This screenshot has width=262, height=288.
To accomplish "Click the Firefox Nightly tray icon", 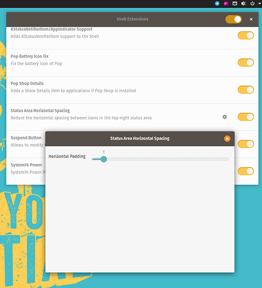I will (x=226, y=3).
